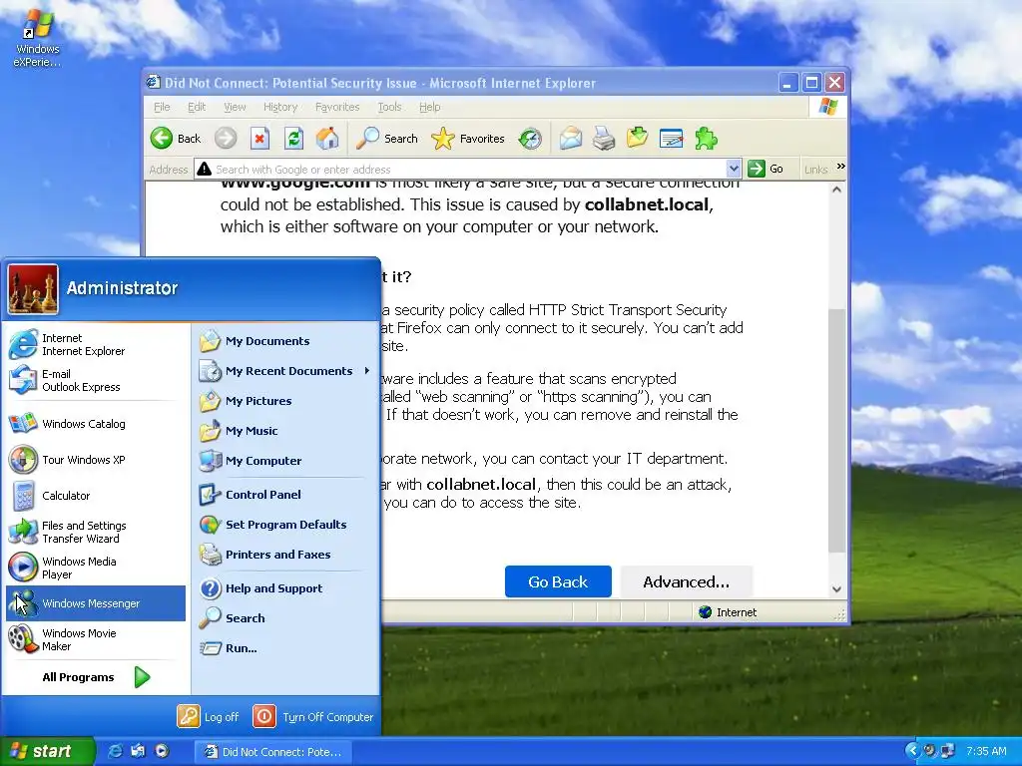Click the Back arrow icon in Internet Explorer
Screen dimensions: 1022x766
pyautogui.click(x=162, y=138)
